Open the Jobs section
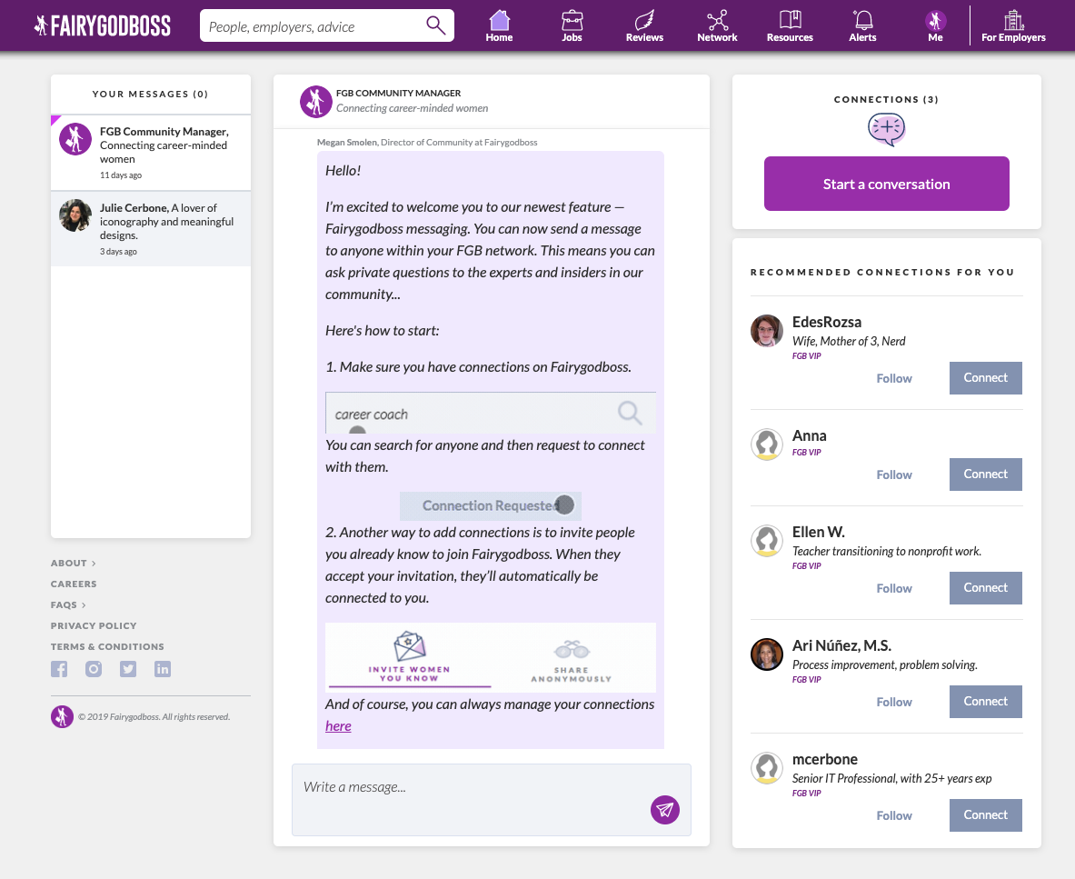1075x879 pixels. pos(572,26)
